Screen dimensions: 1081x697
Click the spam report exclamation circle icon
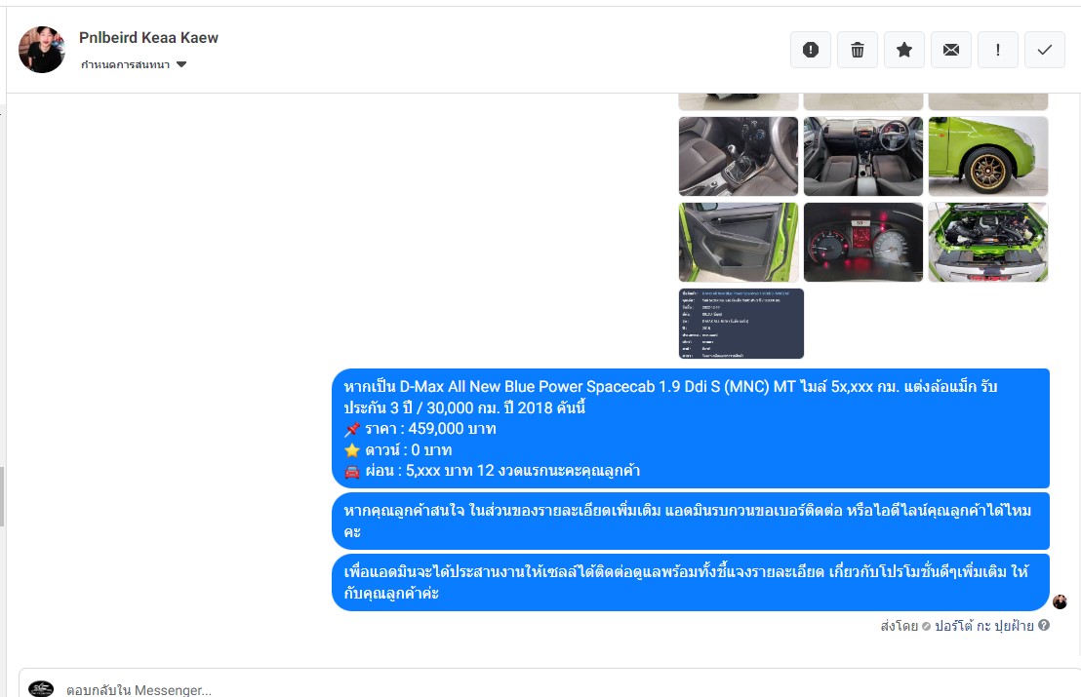tap(811, 50)
